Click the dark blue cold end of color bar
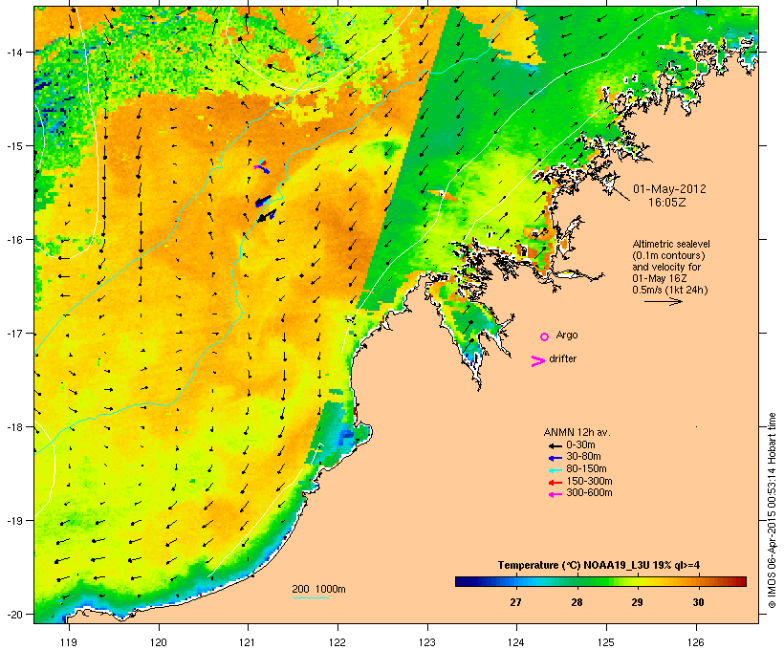The width and height of the screenshot is (784, 650). tap(463, 581)
